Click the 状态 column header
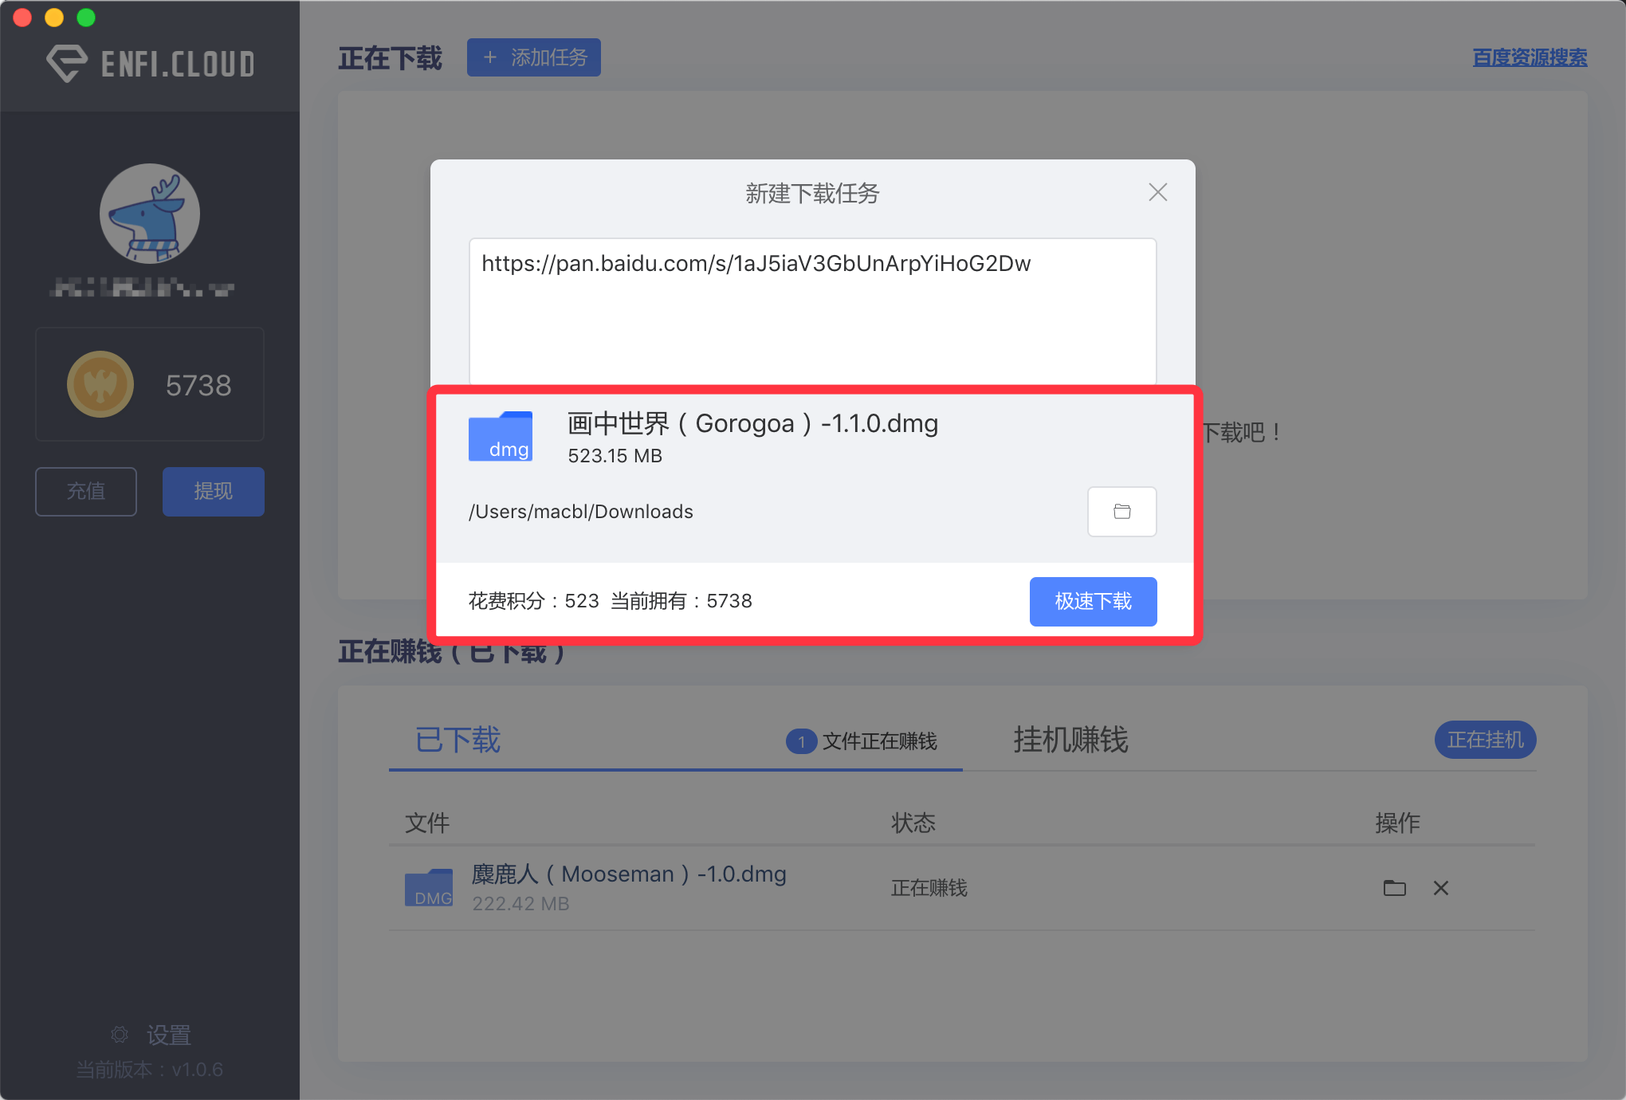This screenshot has width=1626, height=1100. pos(913,823)
